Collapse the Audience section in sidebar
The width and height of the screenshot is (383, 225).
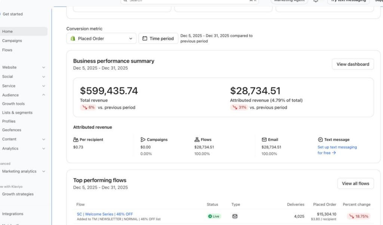click(x=43, y=95)
